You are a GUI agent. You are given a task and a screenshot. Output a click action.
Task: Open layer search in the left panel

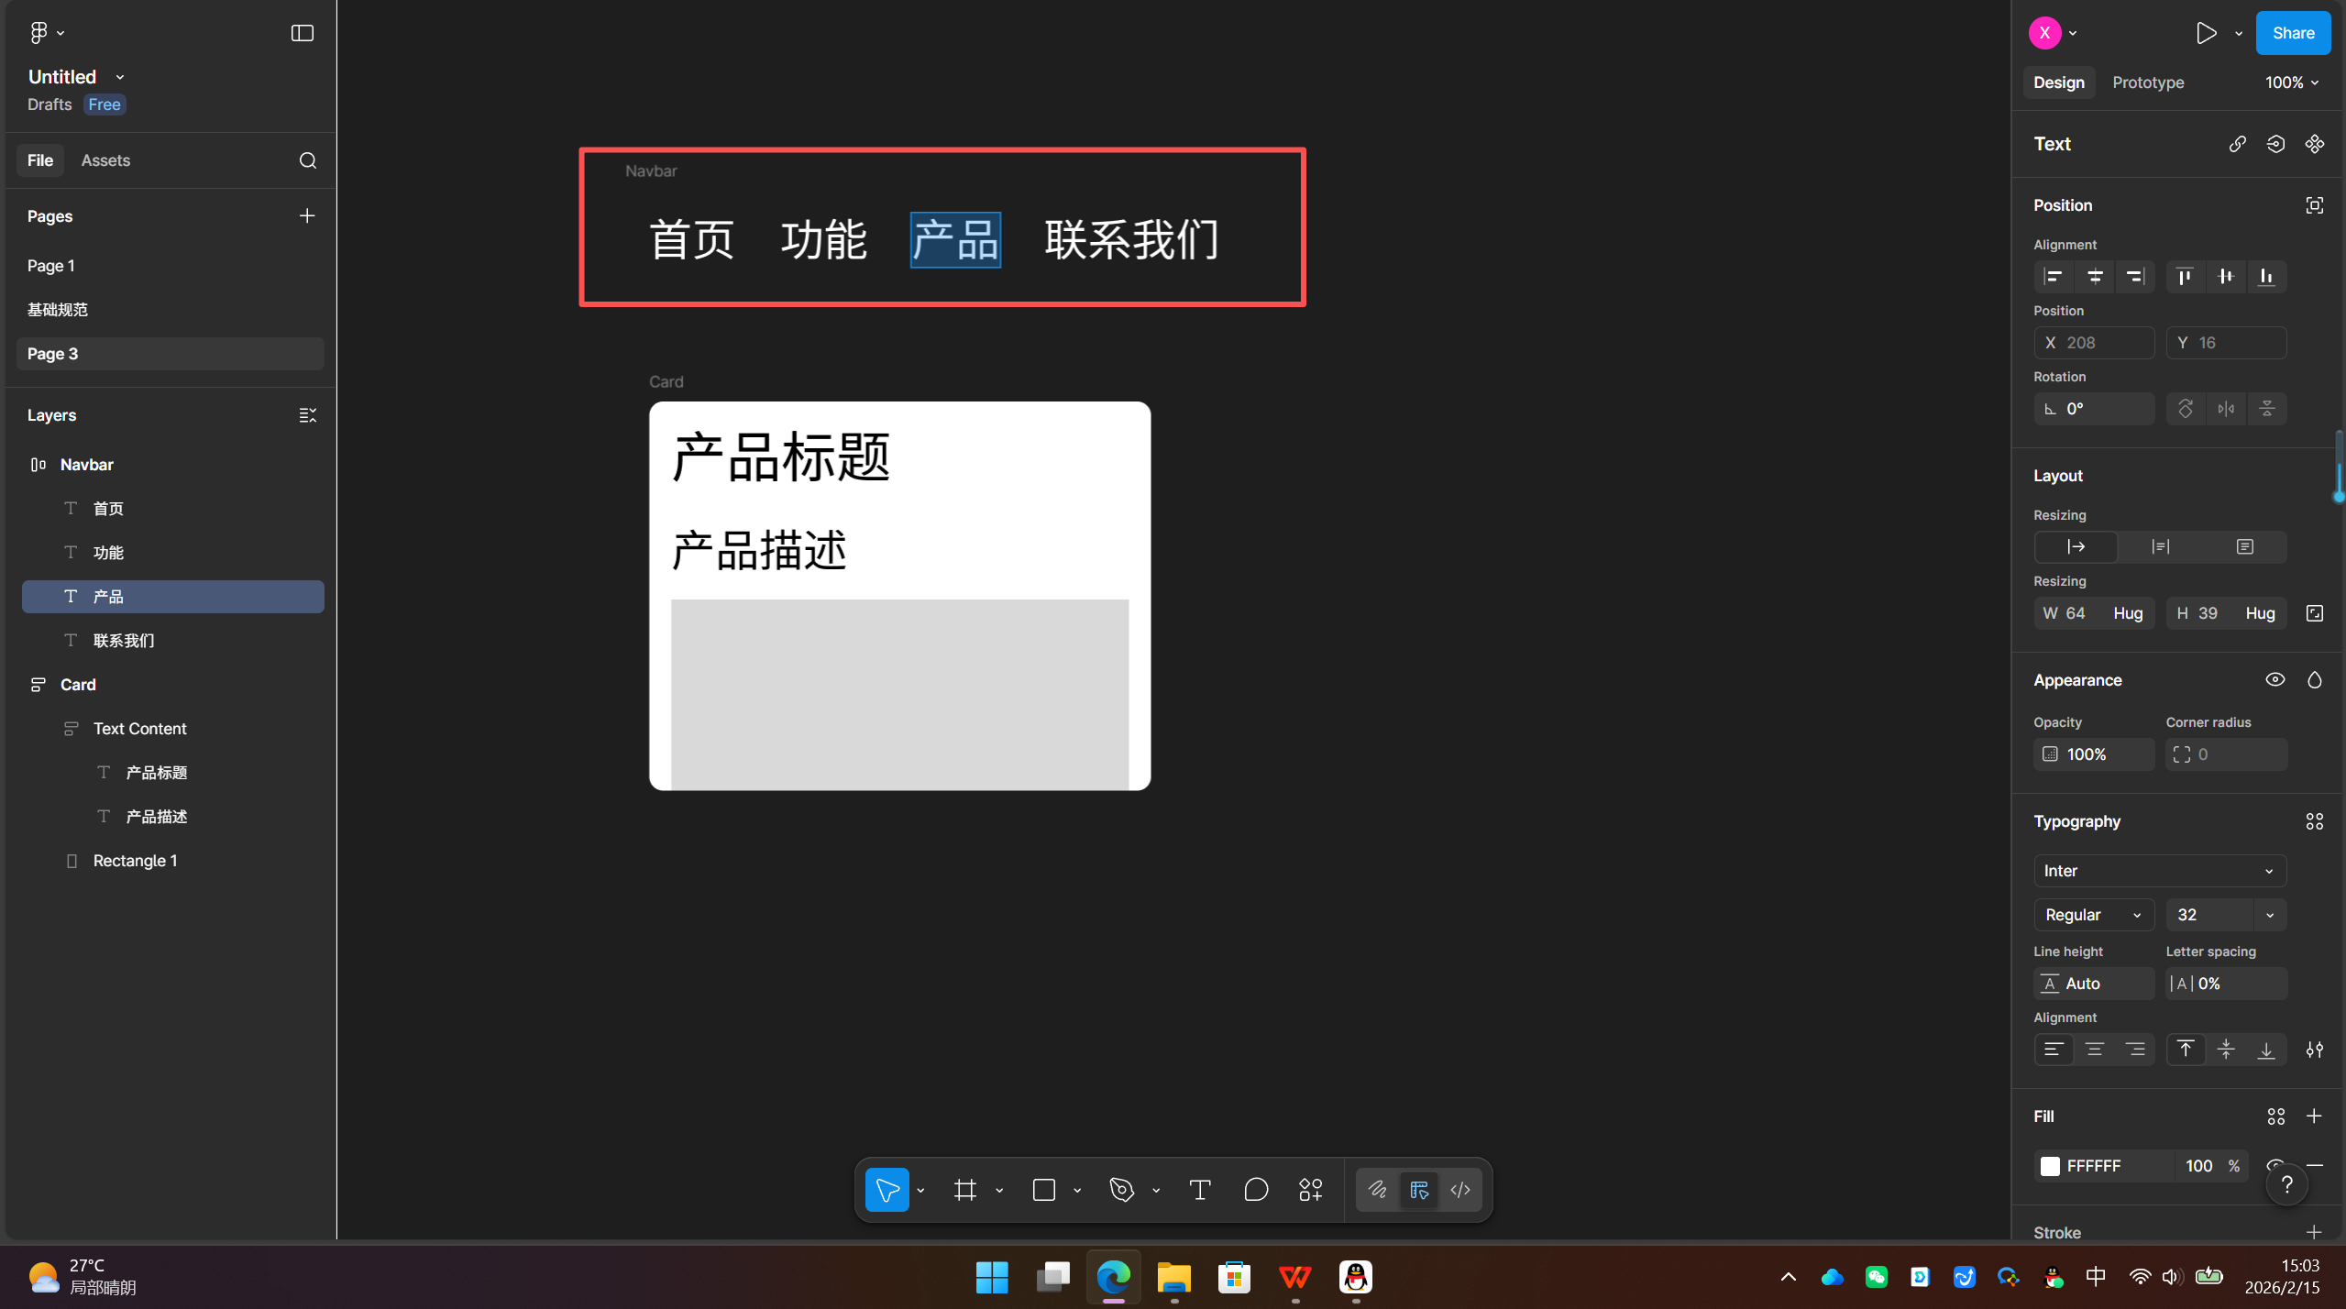pyautogui.click(x=307, y=160)
